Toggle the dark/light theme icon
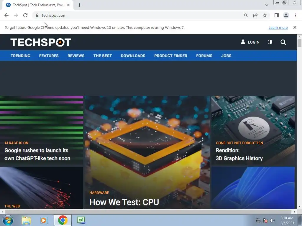302x226 pixels. pyautogui.click(x=270, y=42)
